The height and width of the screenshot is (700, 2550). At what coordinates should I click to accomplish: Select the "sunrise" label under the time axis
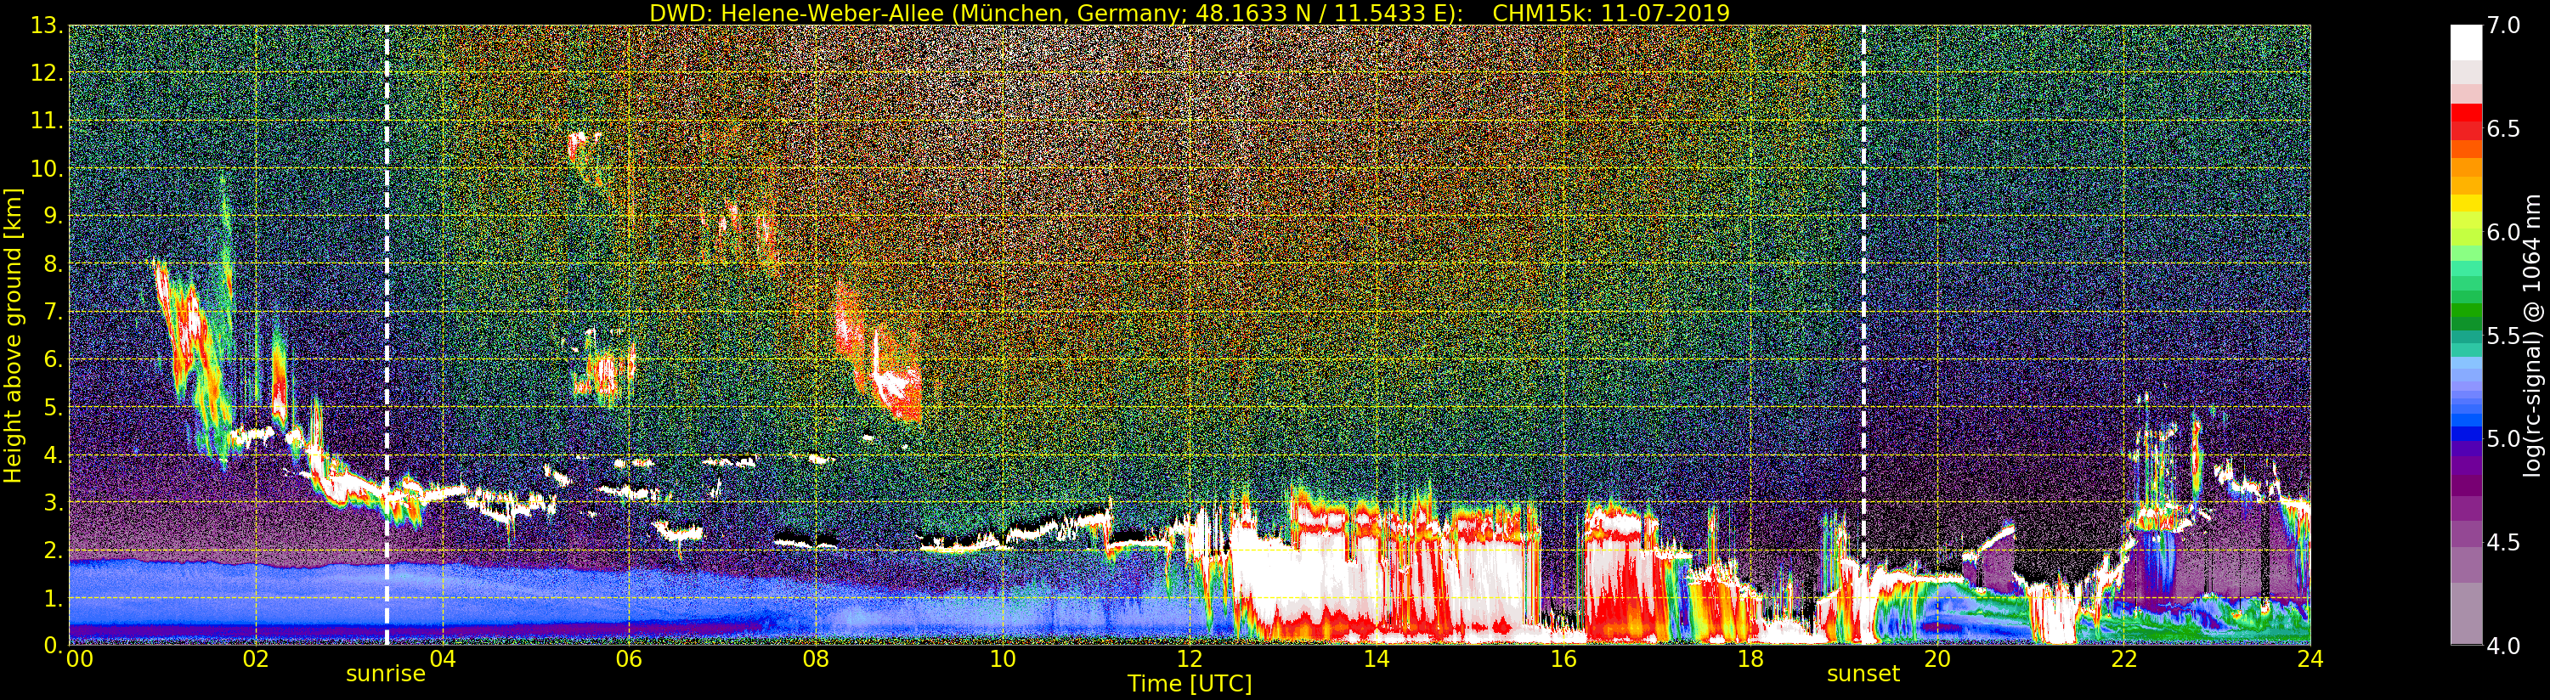coord(385,675)
